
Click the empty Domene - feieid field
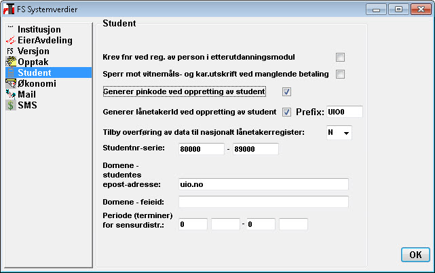click(263, 202)
